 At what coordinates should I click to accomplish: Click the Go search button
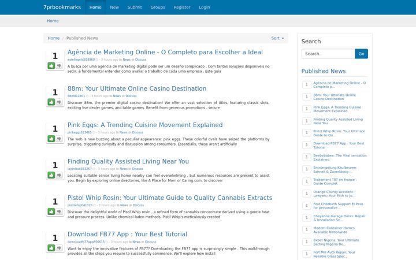[x=361, y=54]
